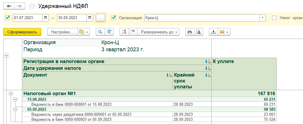Collapse all groups toolbar icon
The height and width of the screenshot is (124, 303).
click(124, 32)
